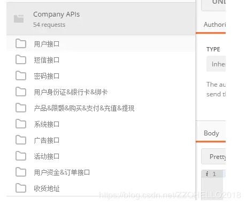Image resolution: width=246 pixels, height=205 pixels.
Task: Select the 收货地址 folder label
Action: coord(47,188)
